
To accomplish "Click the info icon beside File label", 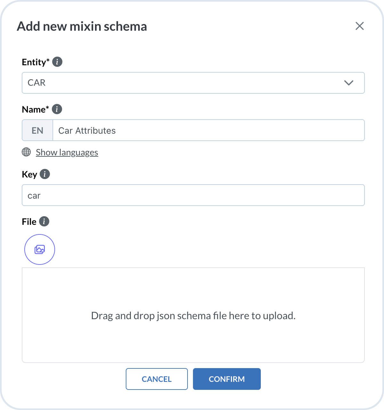I will click(44, 221).
